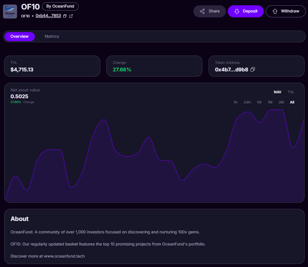Switch to the Overview tab

pyautogui.click(x=20, y=37)
